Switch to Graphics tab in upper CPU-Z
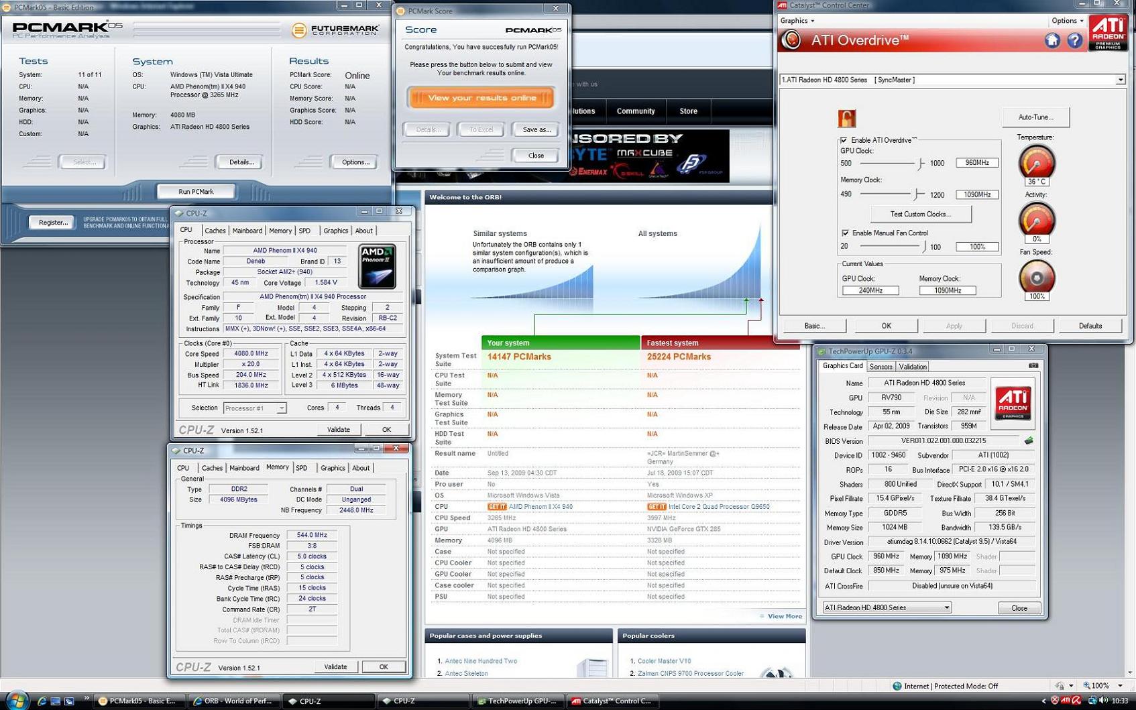 (335, 231)
